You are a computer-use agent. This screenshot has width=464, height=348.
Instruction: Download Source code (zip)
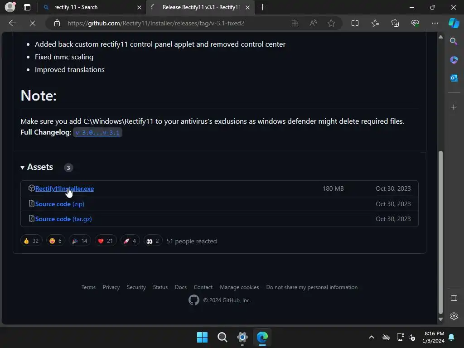click(59, 204)
